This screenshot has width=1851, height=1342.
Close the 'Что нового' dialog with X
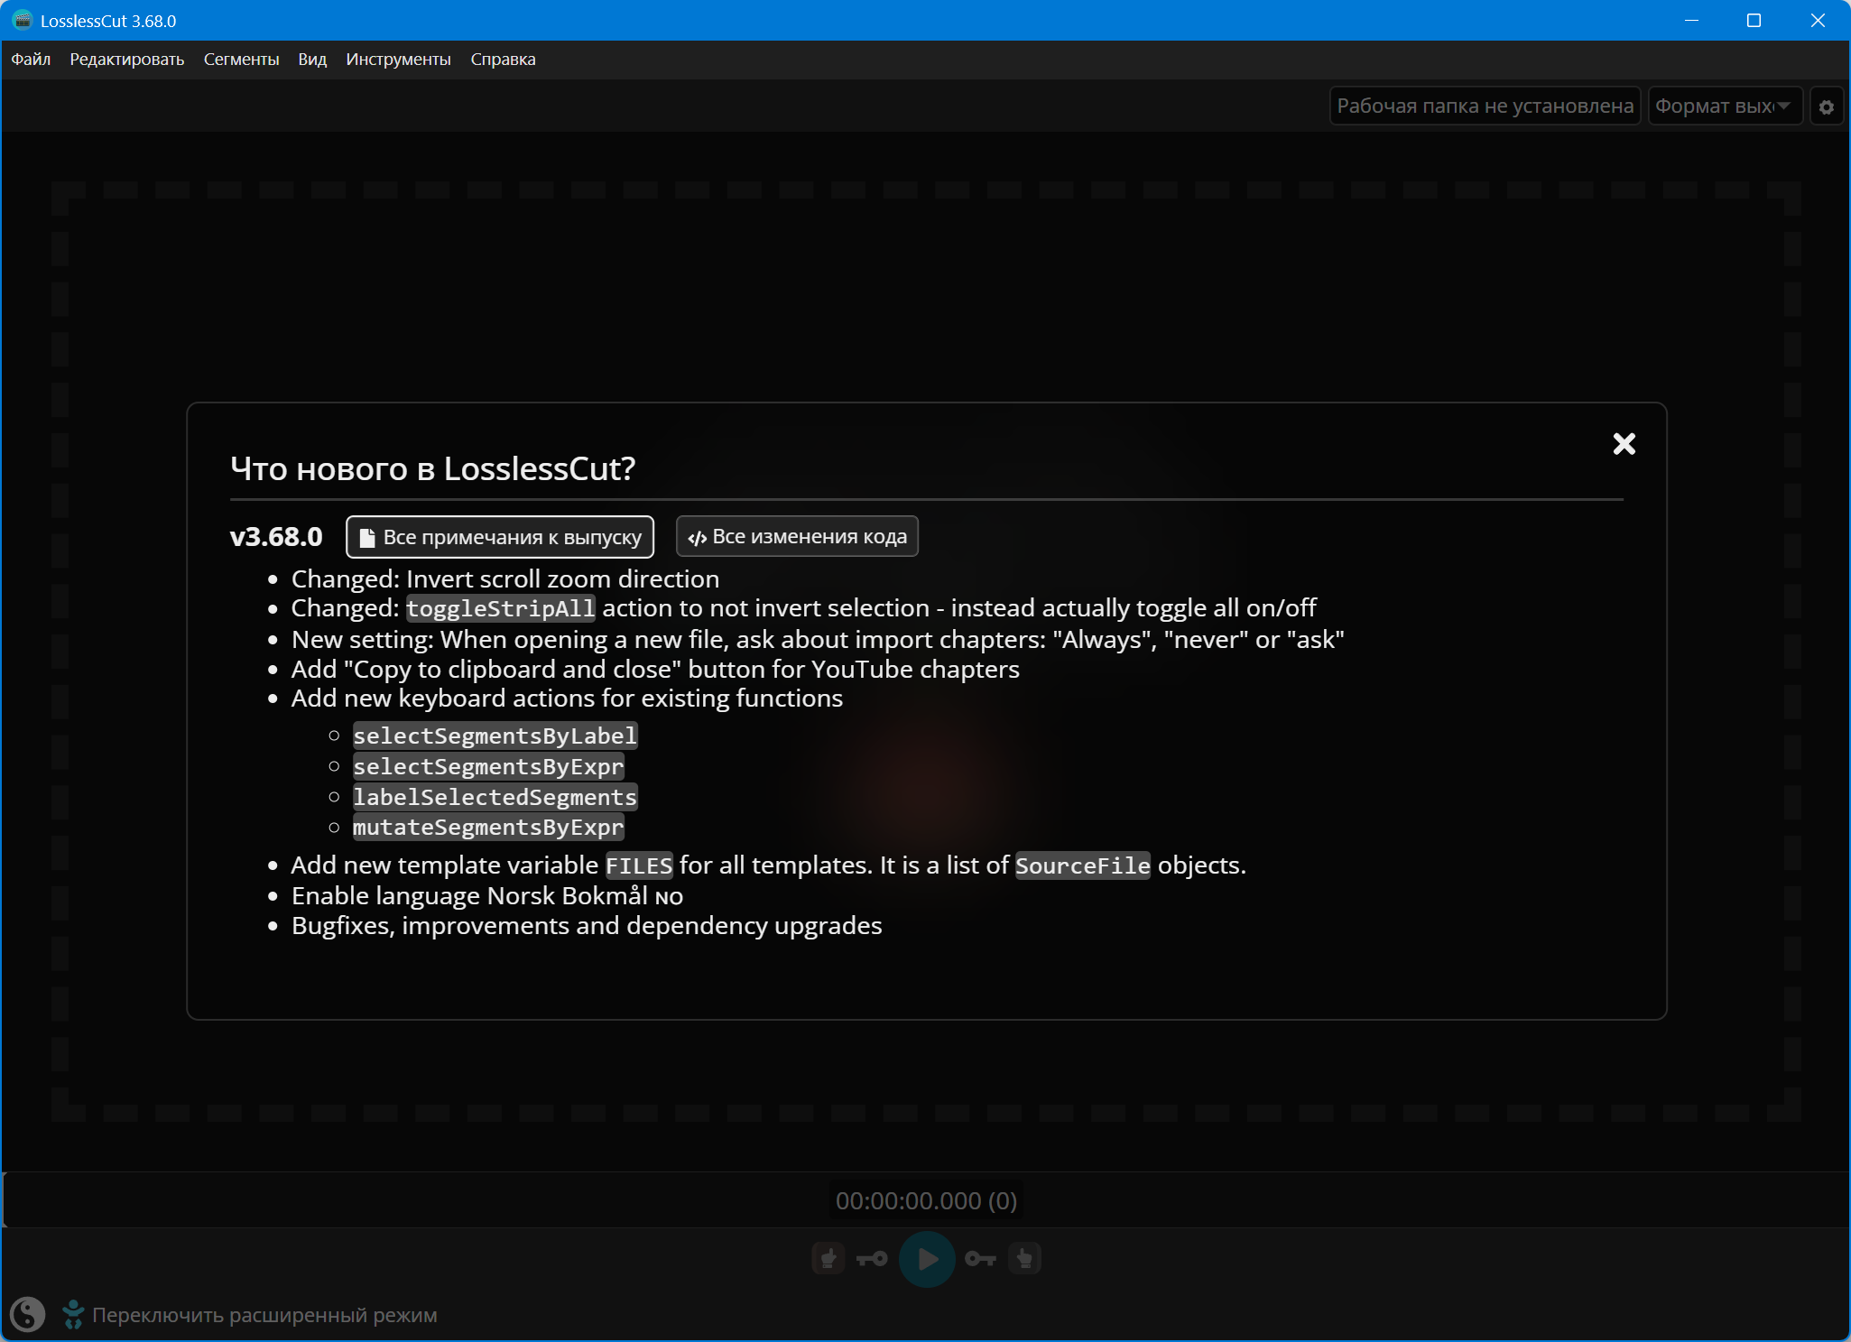[1624, 444]
